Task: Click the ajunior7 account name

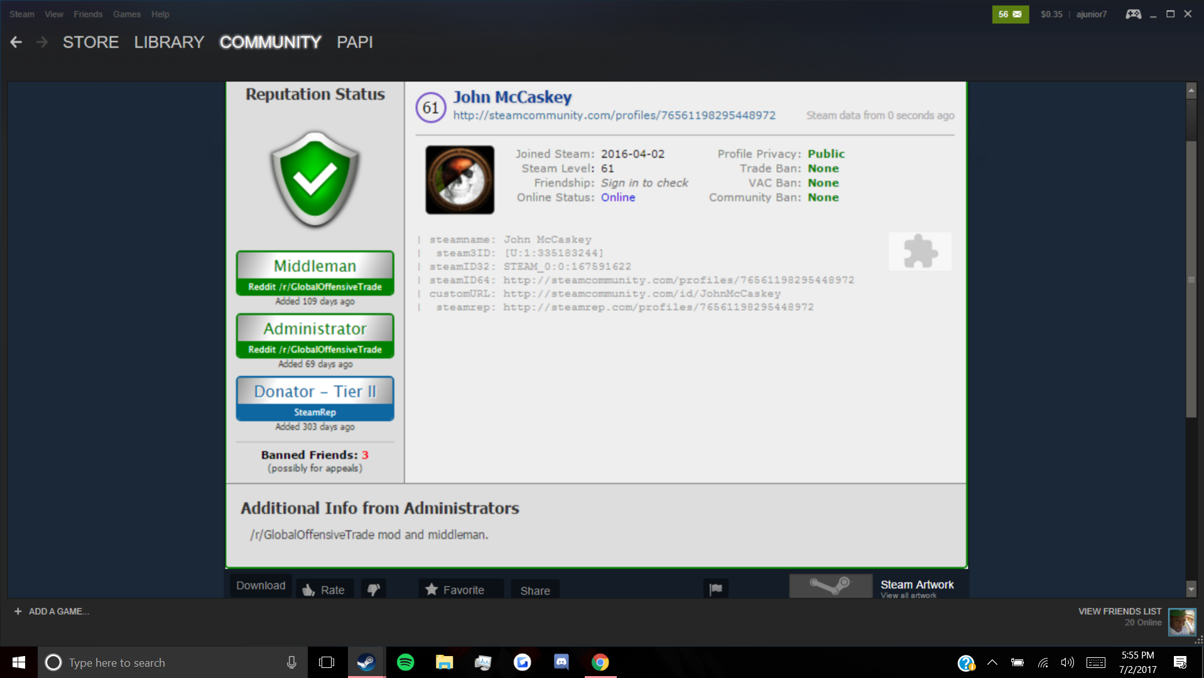Action: coord(1092,14)
